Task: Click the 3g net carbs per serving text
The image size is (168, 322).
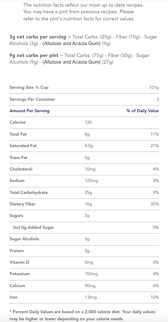Action: pyautogui.click(x=38, y=37)
